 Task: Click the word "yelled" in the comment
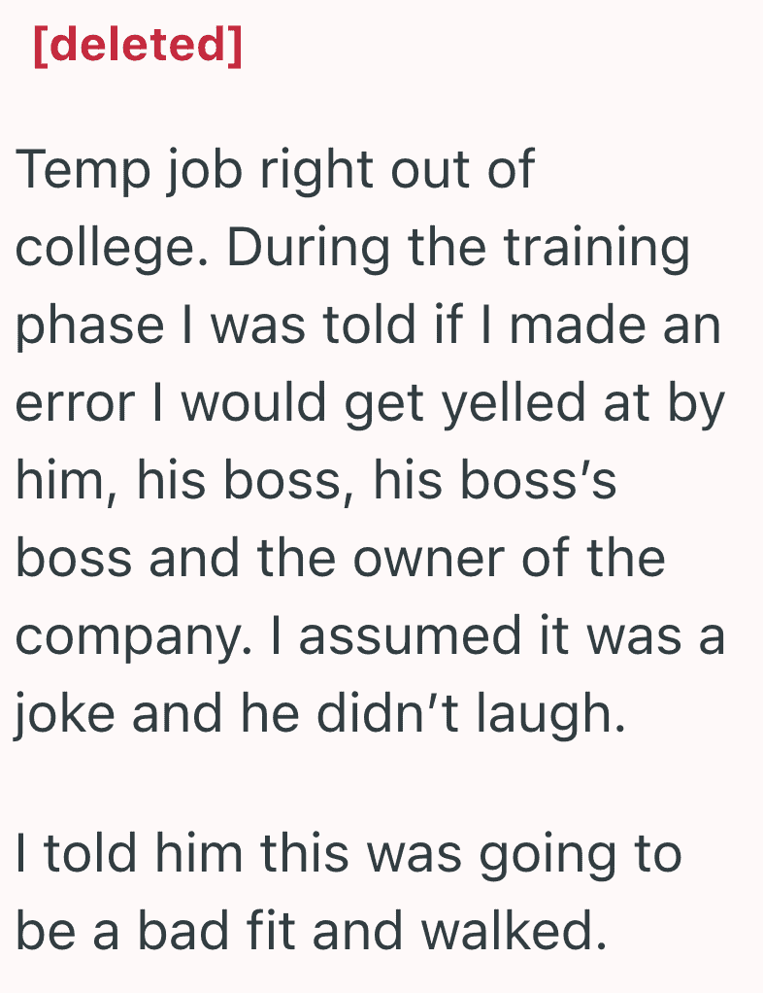[514, 404]
